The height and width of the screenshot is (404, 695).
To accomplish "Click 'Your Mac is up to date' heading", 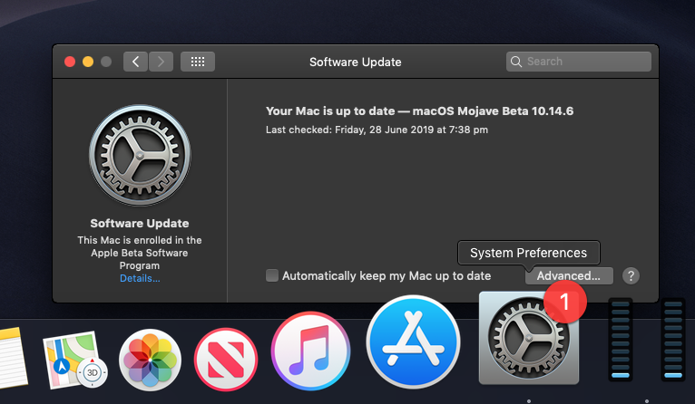I will pos(419,111).
